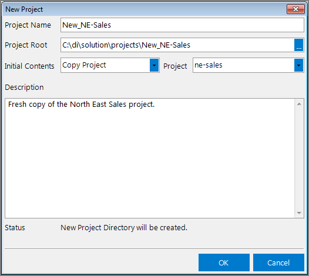Open the Initial Contents dropdown arrow
This screenshot has height=276, width=309.
coord(154,65)
